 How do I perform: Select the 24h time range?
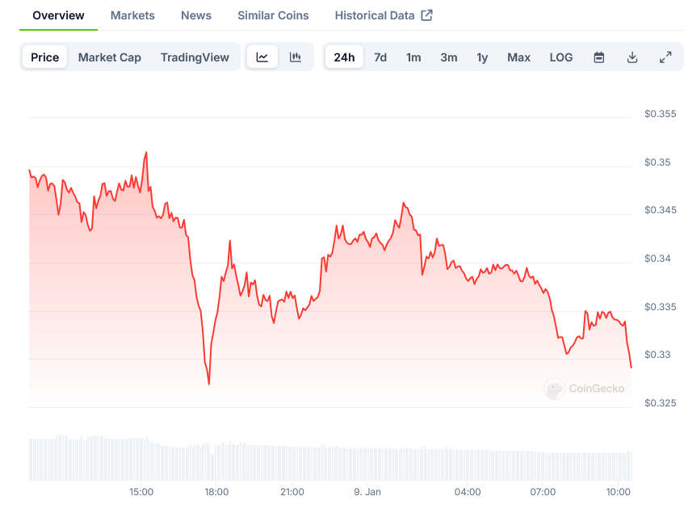344,57
